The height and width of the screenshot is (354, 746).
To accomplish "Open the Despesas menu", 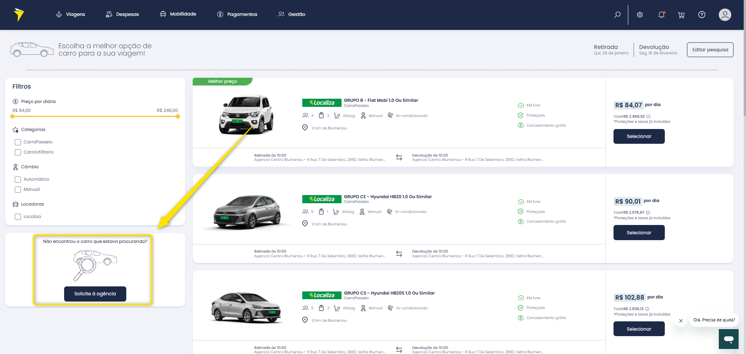I will click(x=122, y=14).
